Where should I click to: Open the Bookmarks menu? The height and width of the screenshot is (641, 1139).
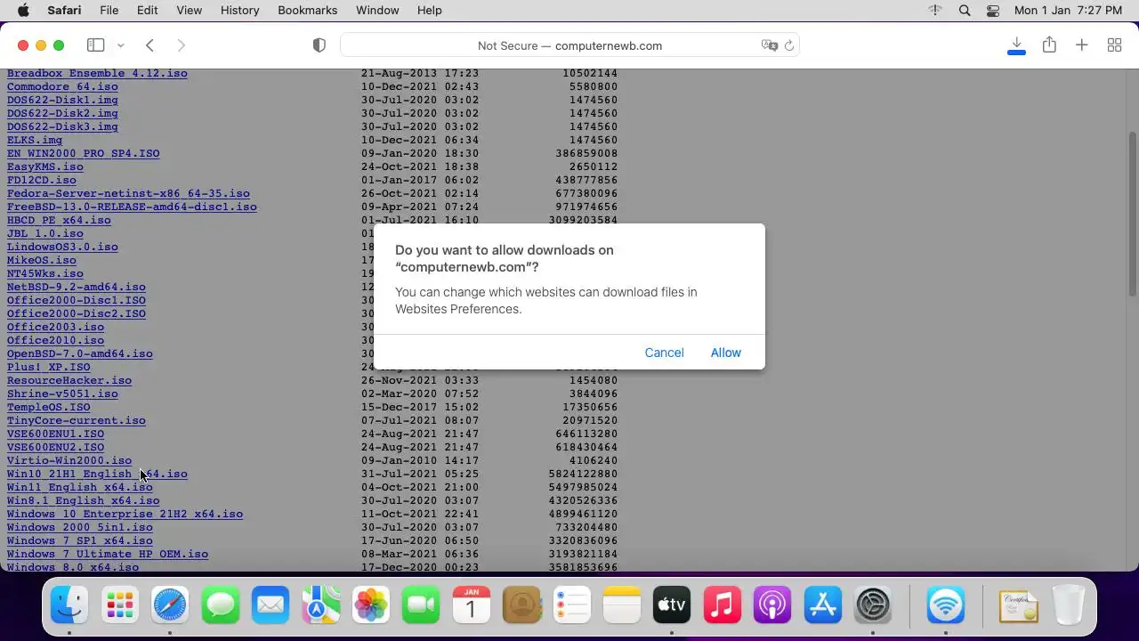[307, 10]
